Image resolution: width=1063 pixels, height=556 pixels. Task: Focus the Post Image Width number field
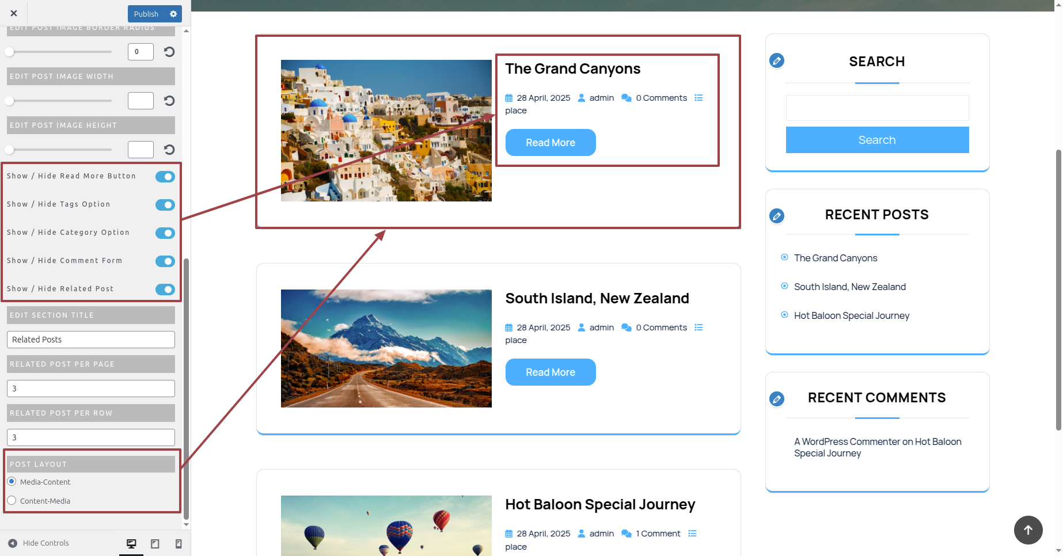[x=141, y=101]
